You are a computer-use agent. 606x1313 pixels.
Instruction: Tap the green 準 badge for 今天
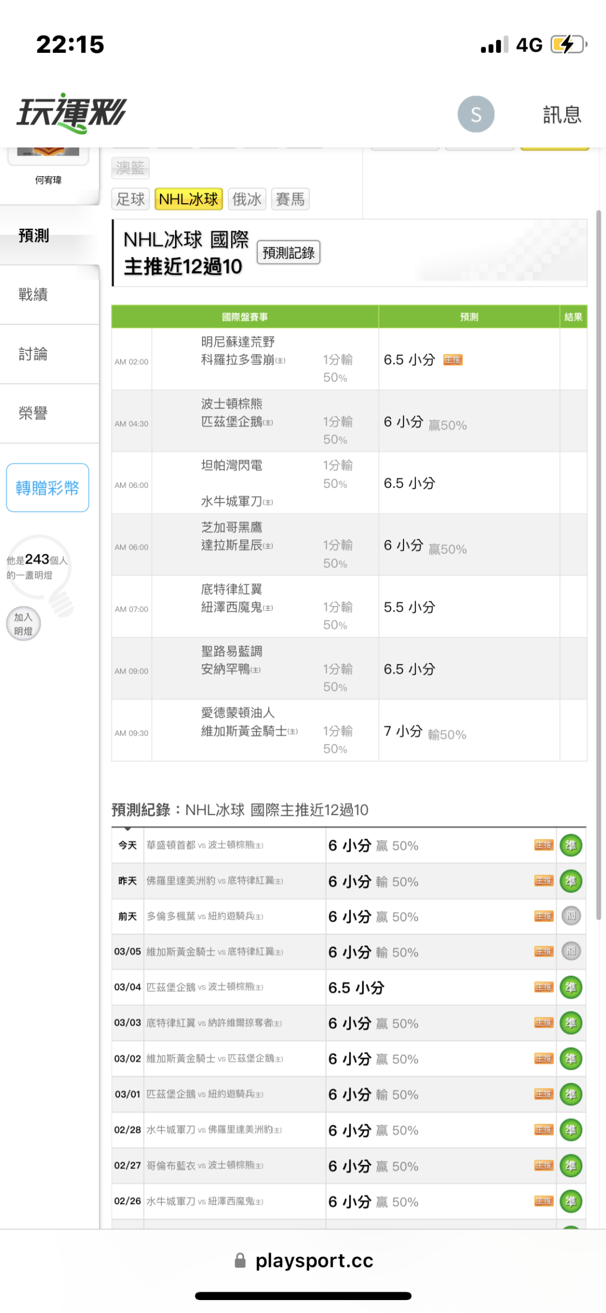click(x=571, y=845)
